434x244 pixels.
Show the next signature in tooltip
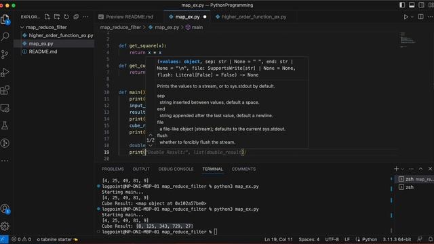point(151,146)
